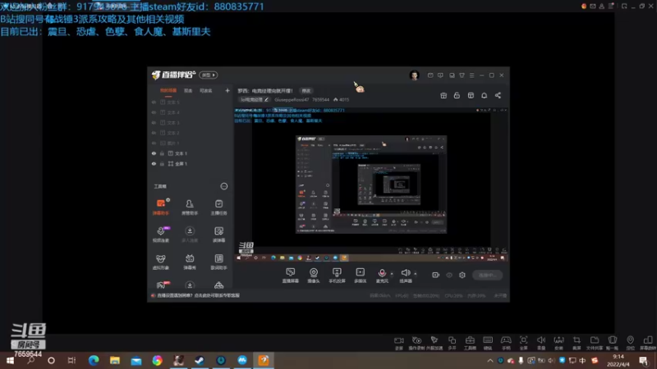
Task: Open the Windows Start menu
Action: coord(10,360)
